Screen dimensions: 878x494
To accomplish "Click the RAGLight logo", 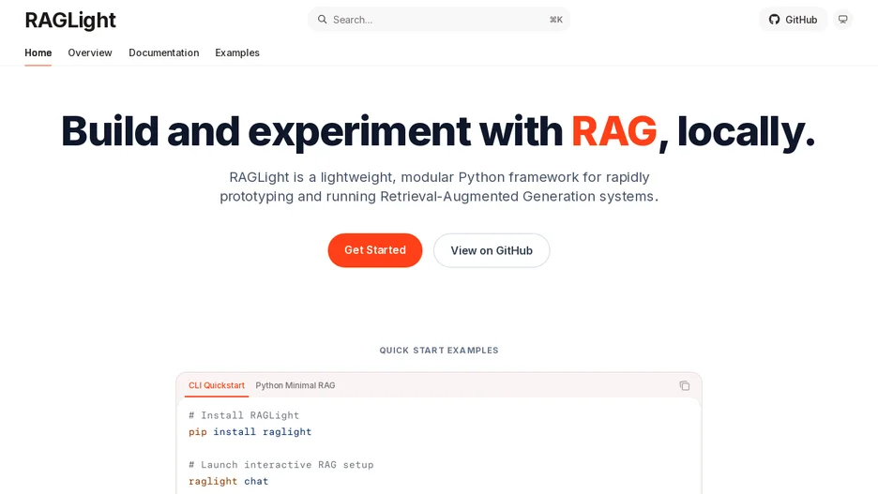I will click(x=70, y=20).
